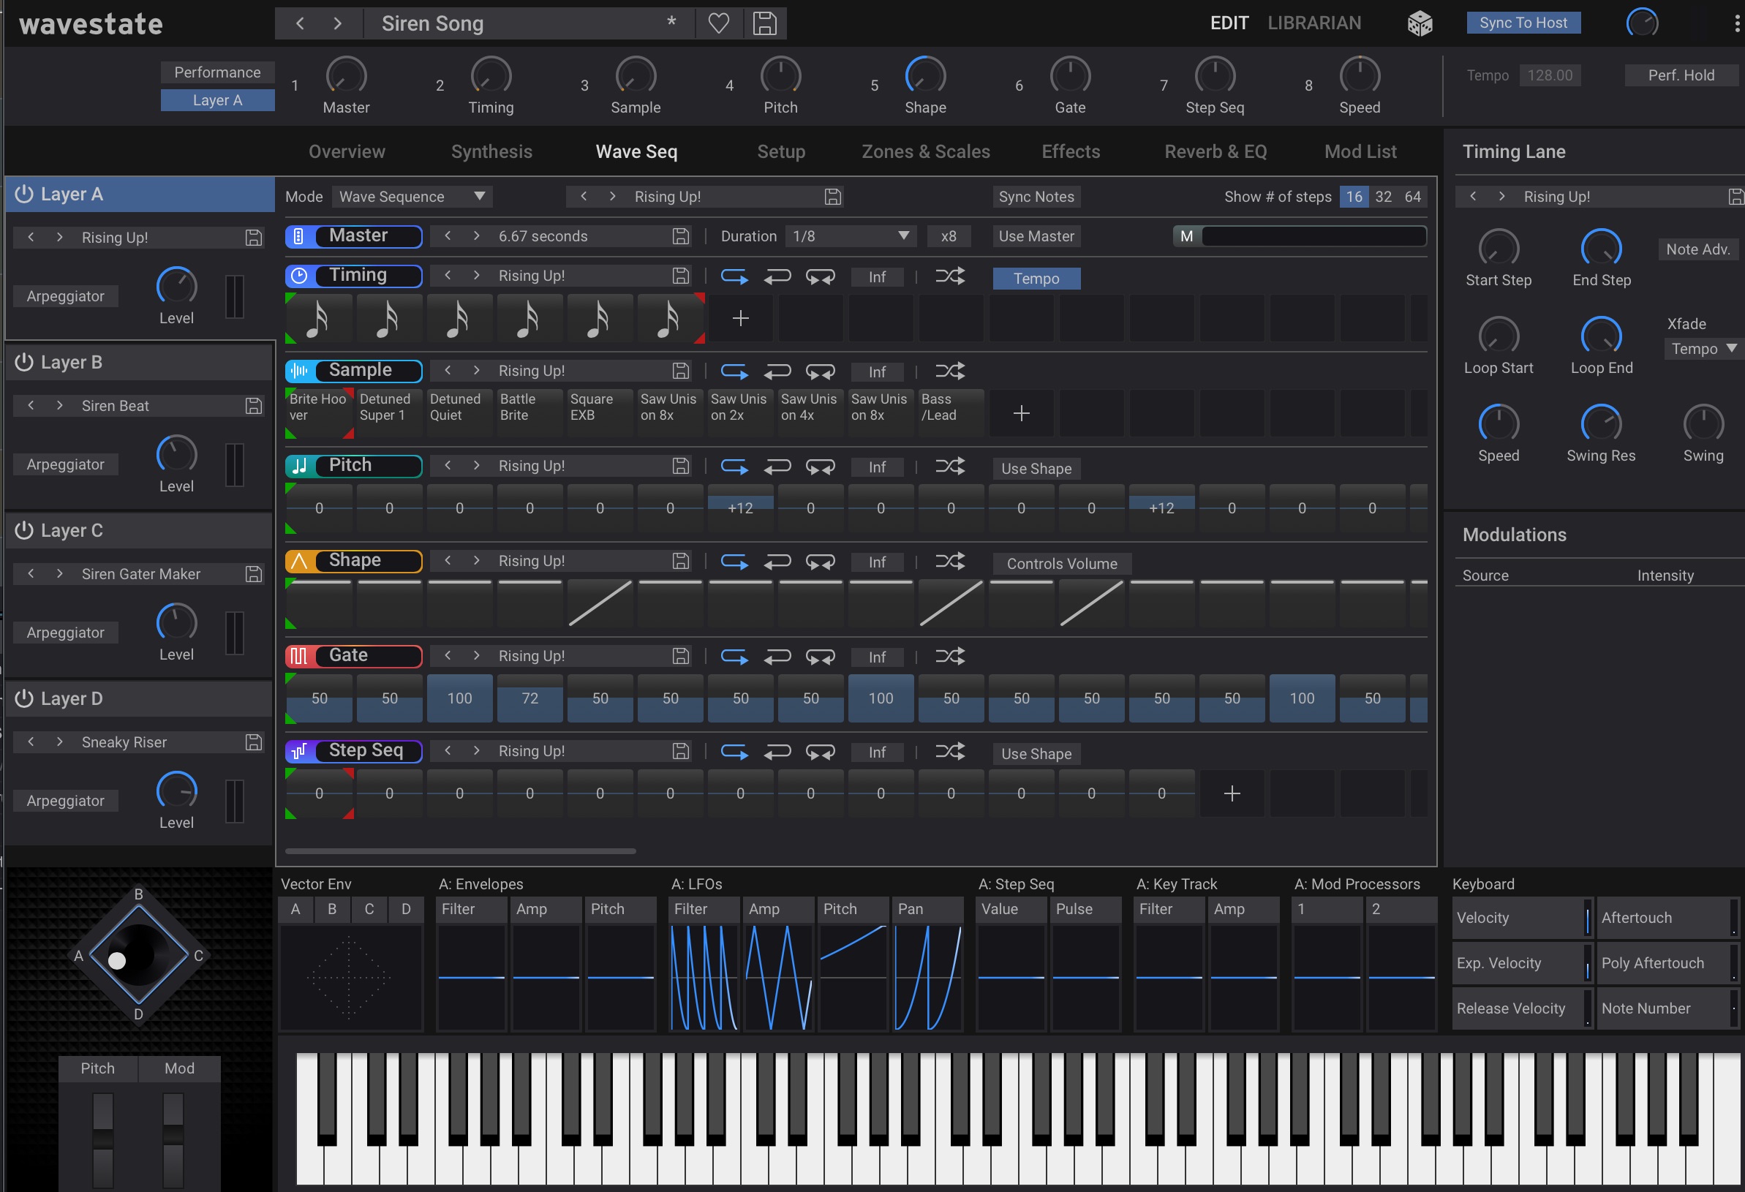Click the Sync To Host button

tap(1522, 23)
